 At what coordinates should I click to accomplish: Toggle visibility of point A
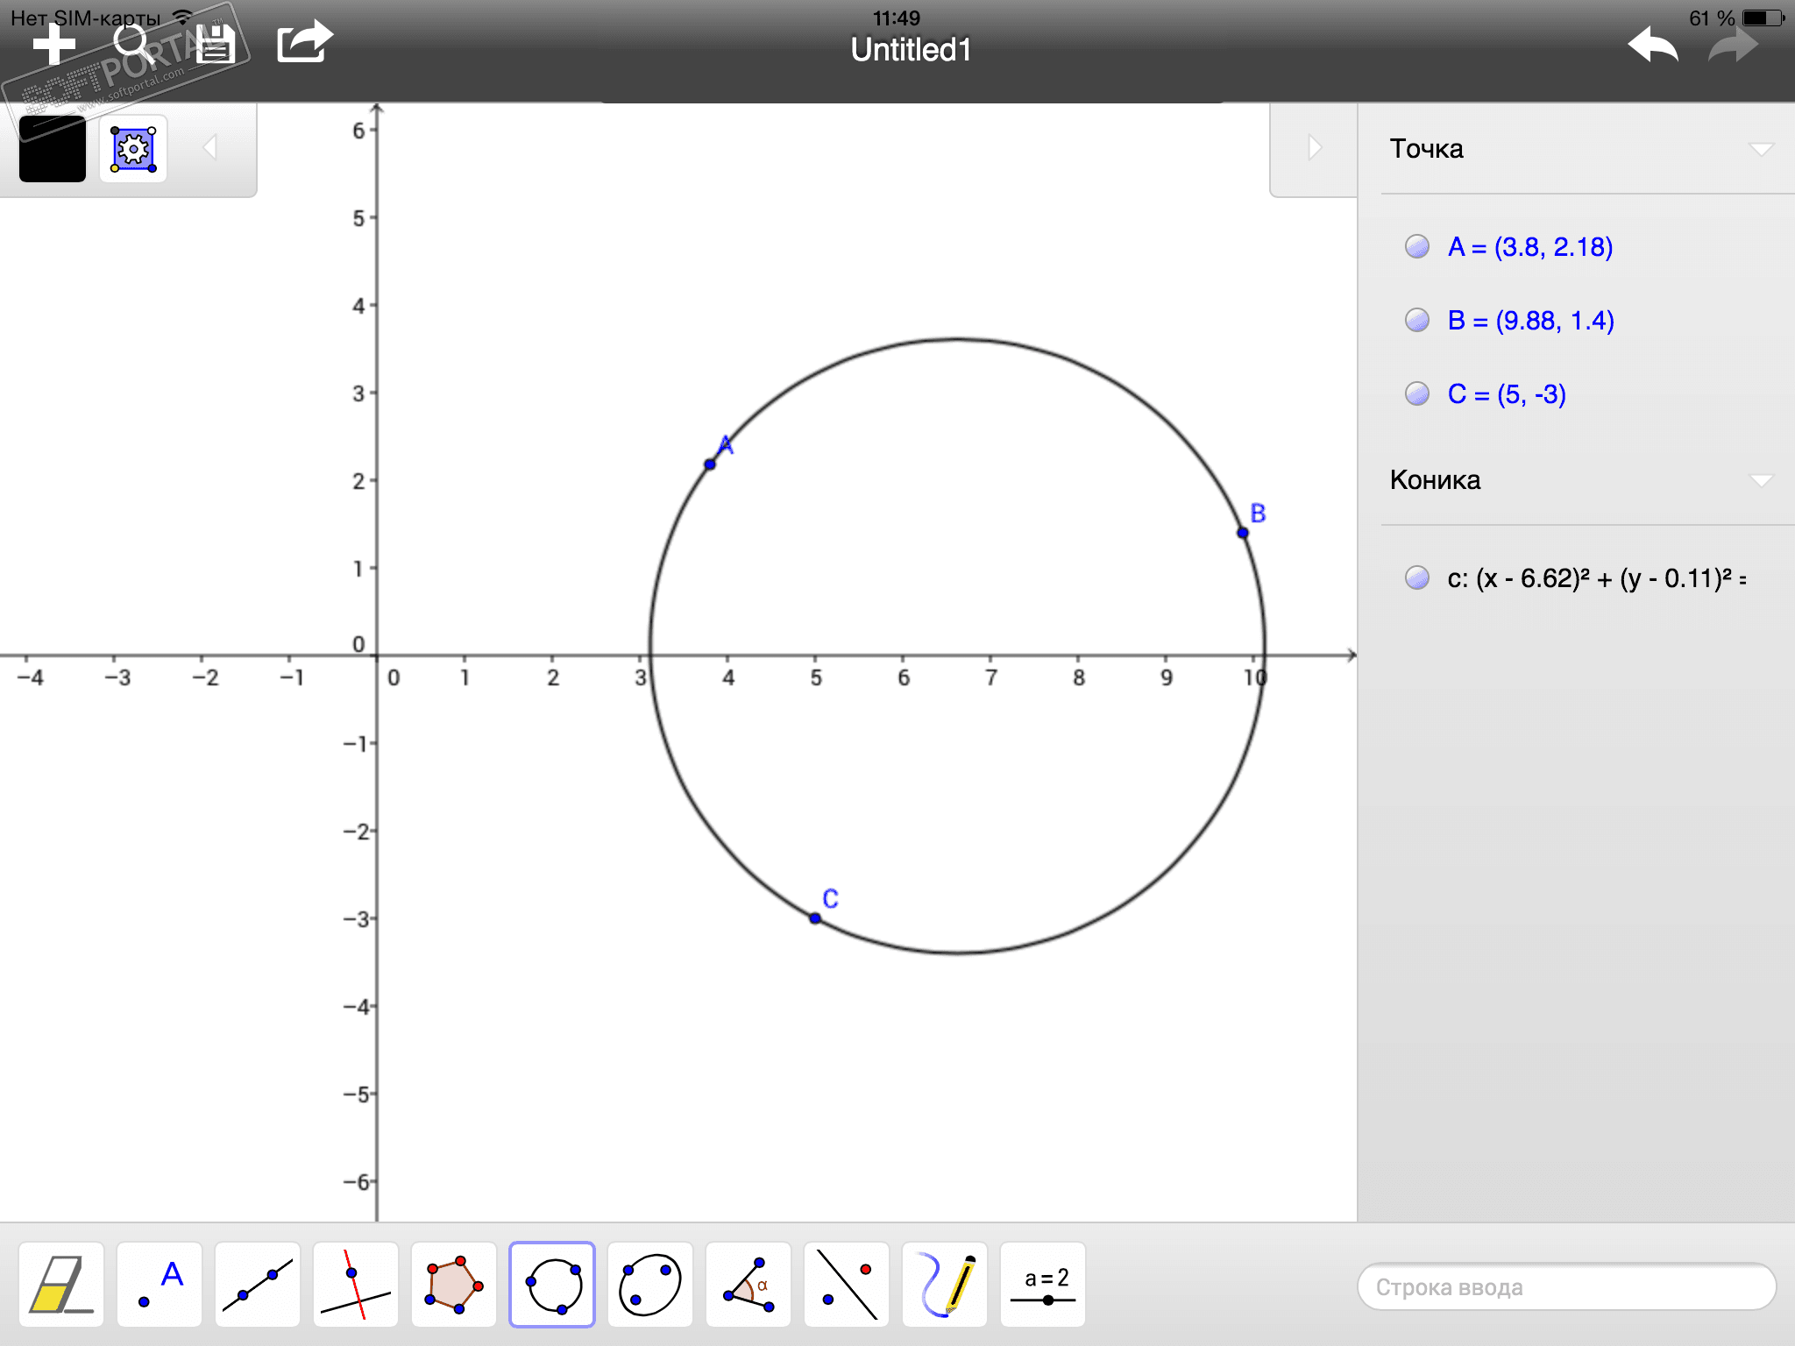tap(1417, 246)
